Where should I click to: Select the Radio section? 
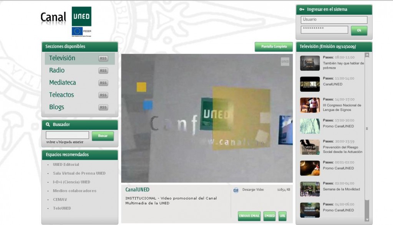coord(57,70)
